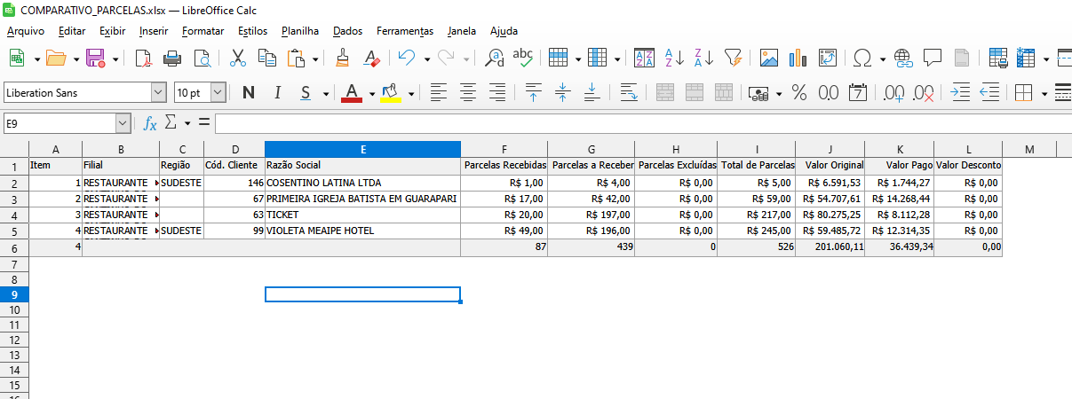Insert a chart using the chart icon

click(798, 59)
